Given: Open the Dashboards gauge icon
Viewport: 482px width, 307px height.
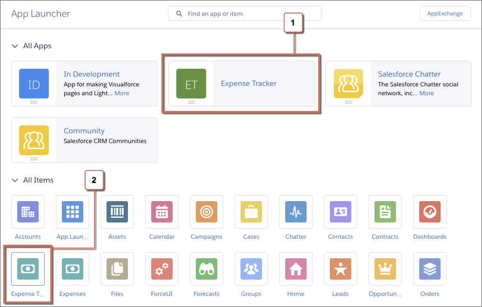Looking at the screenshot, I should tap(430, 212).
